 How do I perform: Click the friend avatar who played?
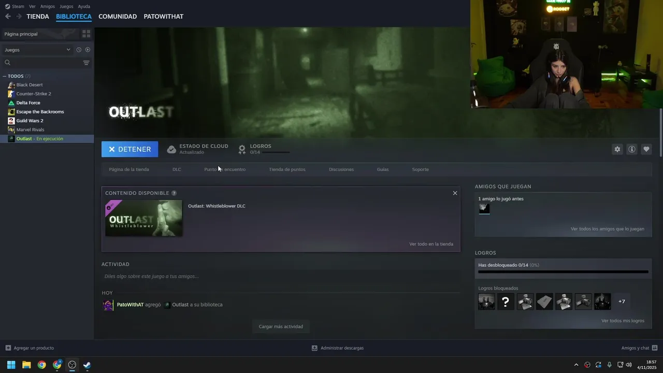click(484, 209)
